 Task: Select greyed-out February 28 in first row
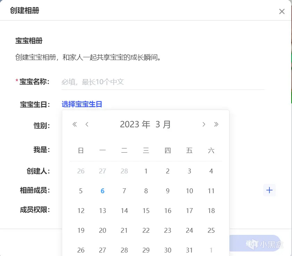[x=124, y=171]
